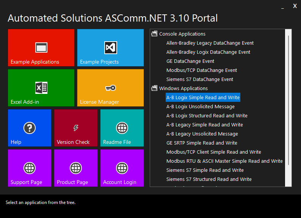The image size is (301, 218).
Task: Open the Example Applications window icon tile
Action: (41, 47)
